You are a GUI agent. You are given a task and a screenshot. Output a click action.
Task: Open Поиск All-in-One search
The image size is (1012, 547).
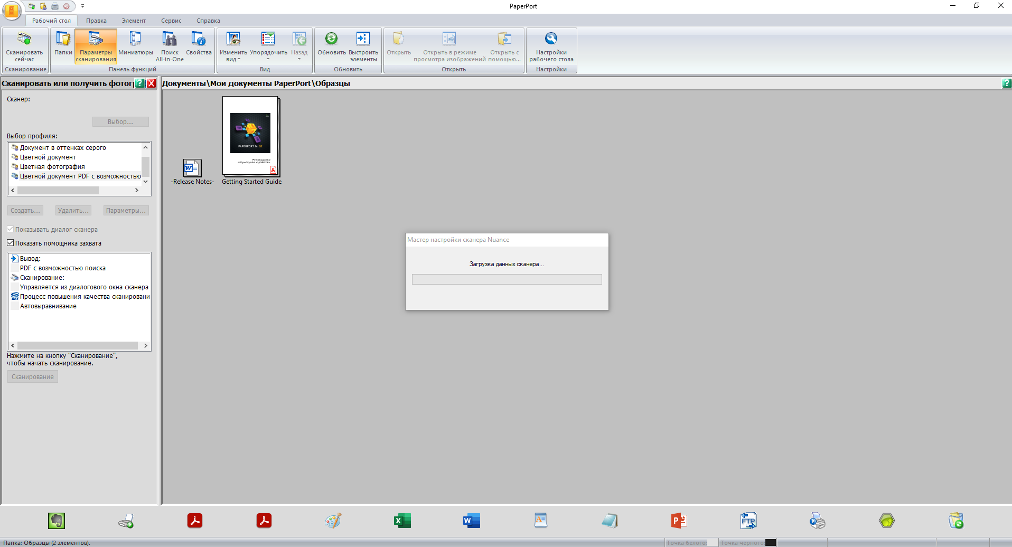170,46
